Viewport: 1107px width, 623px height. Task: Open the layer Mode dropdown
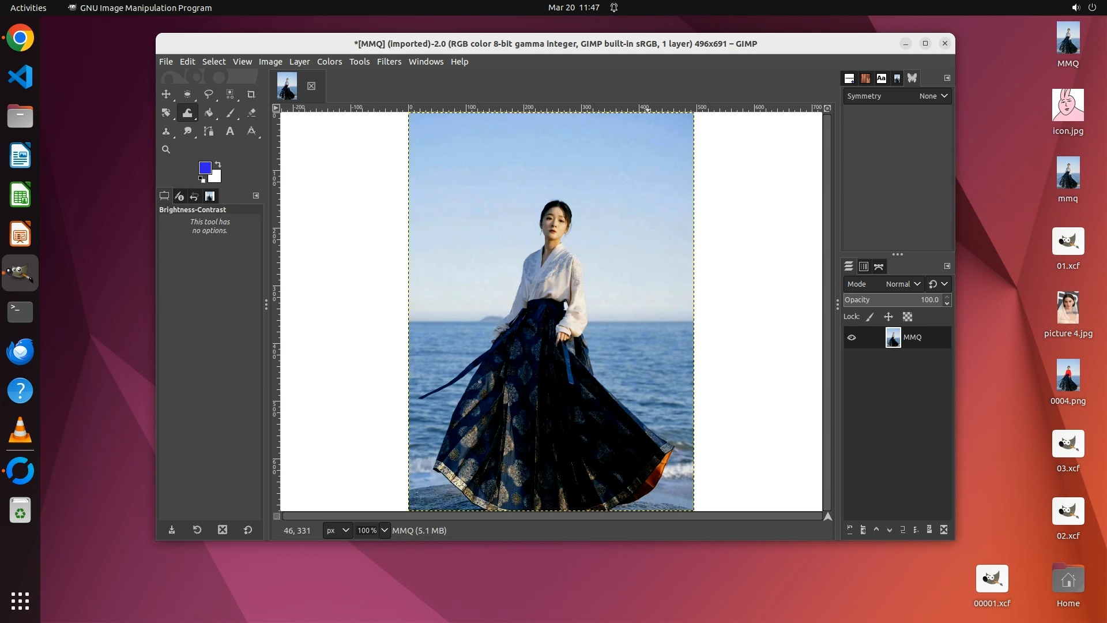[x=903, y=284]
